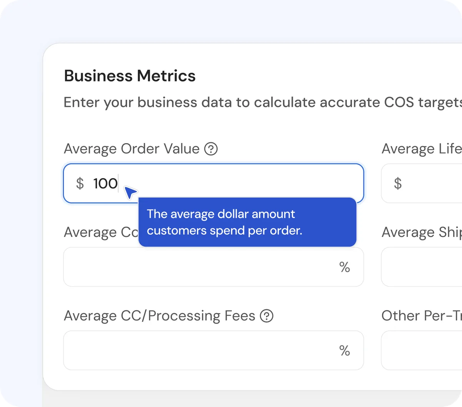The height and width of the screenshot is (407, 462).
Task: Open help icon beside Average CC/Processing Fees
Action: click(x=267, y=316)
